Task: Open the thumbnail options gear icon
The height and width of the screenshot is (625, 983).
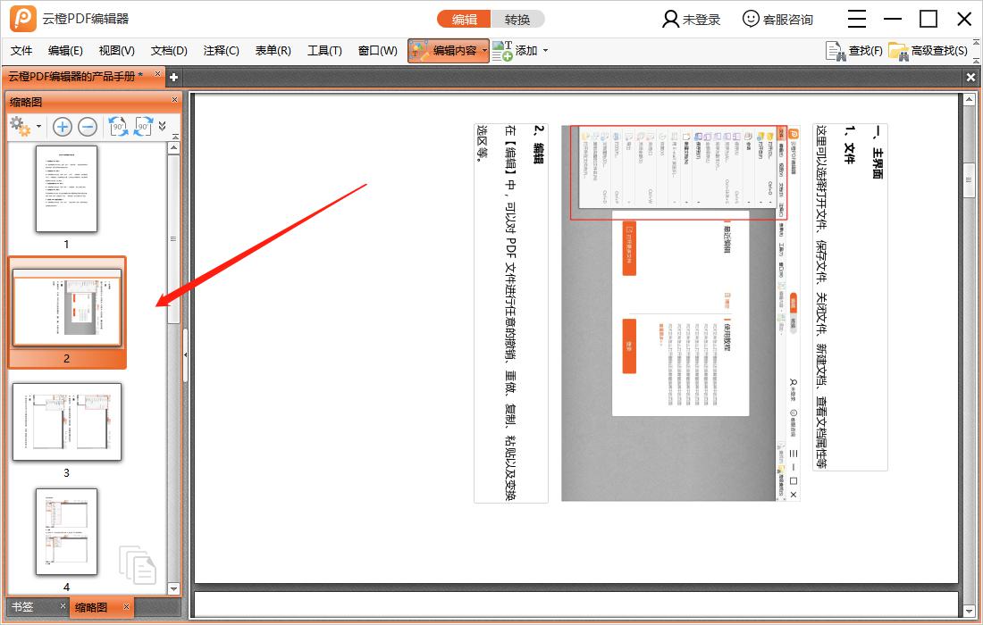Action: [x=20, y=127]
